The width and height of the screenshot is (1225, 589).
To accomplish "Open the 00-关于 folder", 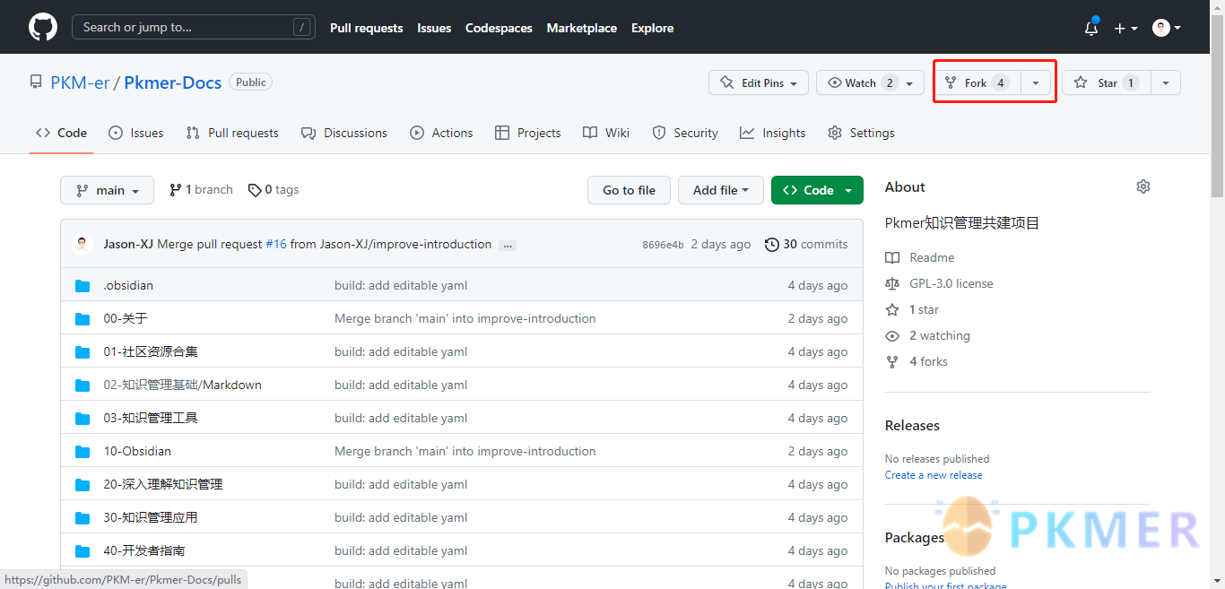I will point(125,318).
